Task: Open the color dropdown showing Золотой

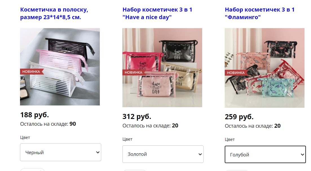Action: point(163,154)
